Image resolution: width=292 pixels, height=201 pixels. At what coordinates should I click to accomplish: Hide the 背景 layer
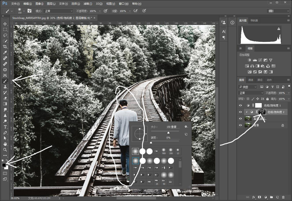click(240, 125)
